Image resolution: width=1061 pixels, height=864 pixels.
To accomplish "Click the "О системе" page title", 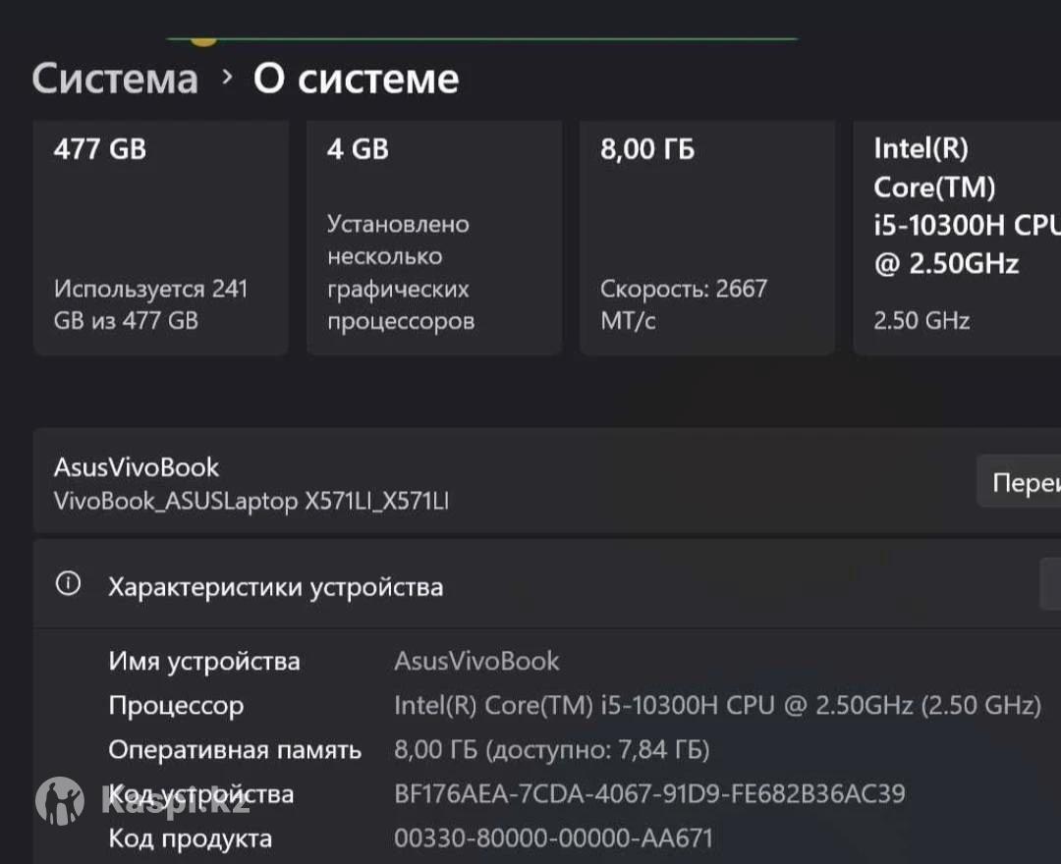I will pyautogui.click(x=356, y=79).
